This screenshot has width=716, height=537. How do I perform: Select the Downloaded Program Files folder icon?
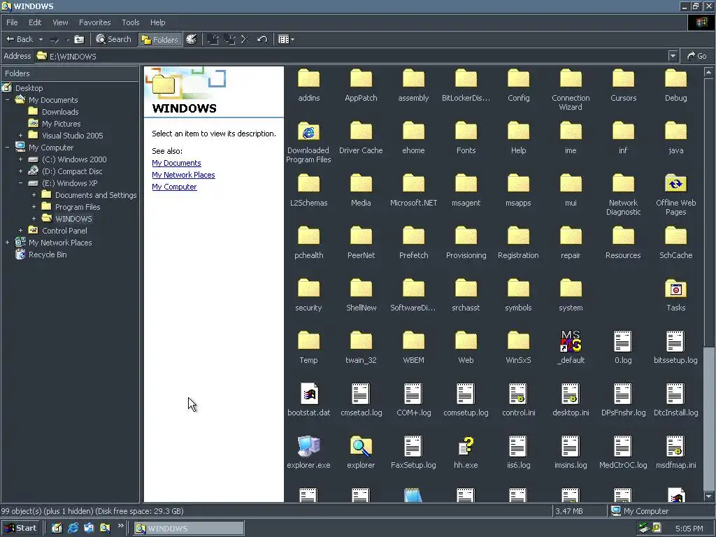[308, 132]
